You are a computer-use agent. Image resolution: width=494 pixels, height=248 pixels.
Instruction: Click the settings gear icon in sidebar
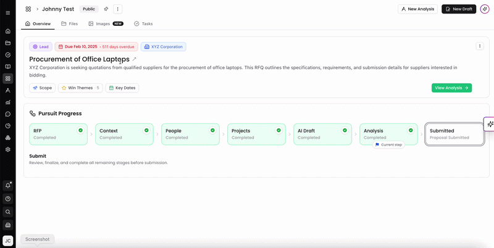point(8,149)
